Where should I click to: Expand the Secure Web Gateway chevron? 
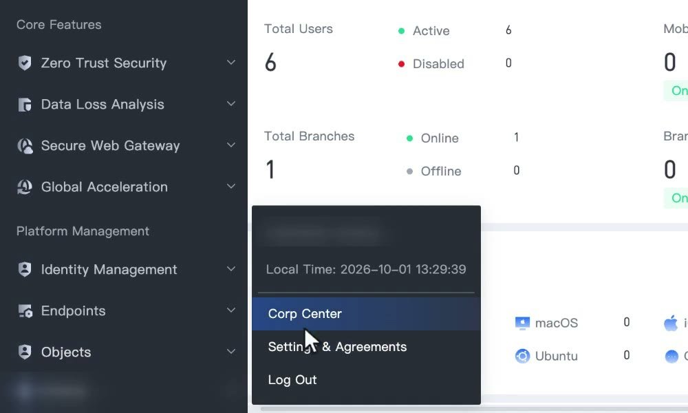pos(230,145)
